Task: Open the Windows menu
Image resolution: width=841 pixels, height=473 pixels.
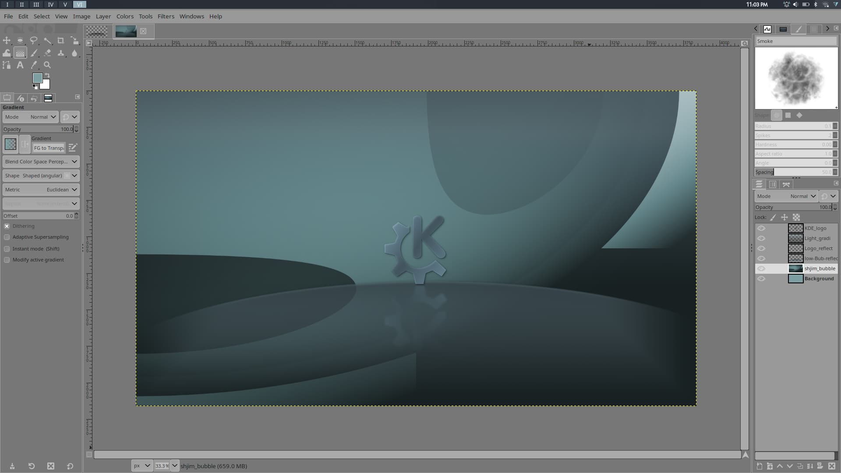Action: pyautogui.click(x=191, y=16)
